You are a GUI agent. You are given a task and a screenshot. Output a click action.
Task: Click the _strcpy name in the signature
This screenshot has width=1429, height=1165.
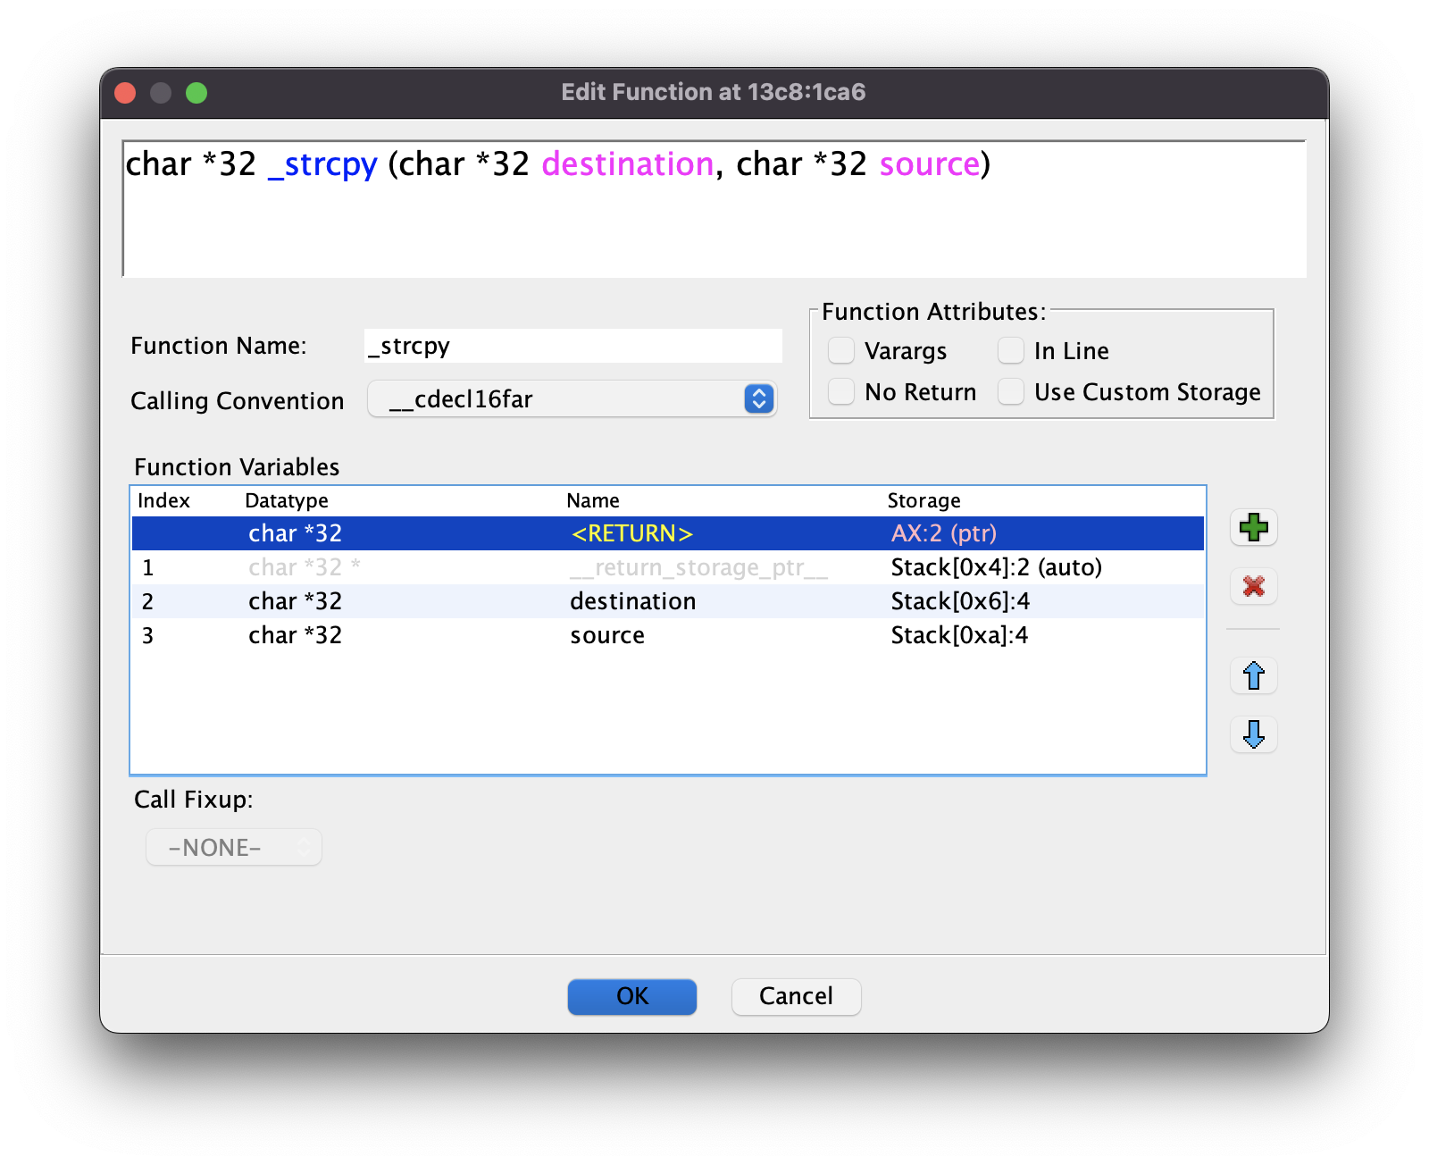(x=323, y=164)
